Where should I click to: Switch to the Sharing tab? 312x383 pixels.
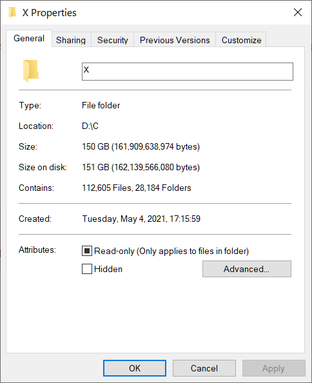[x=71, y=40]
